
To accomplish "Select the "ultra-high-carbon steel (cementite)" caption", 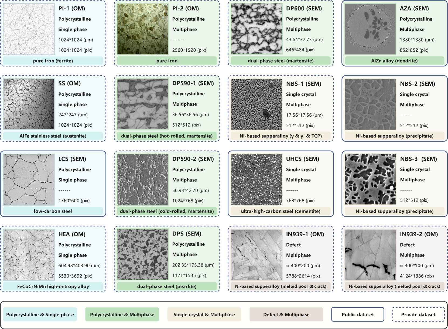I will (281, 211).
